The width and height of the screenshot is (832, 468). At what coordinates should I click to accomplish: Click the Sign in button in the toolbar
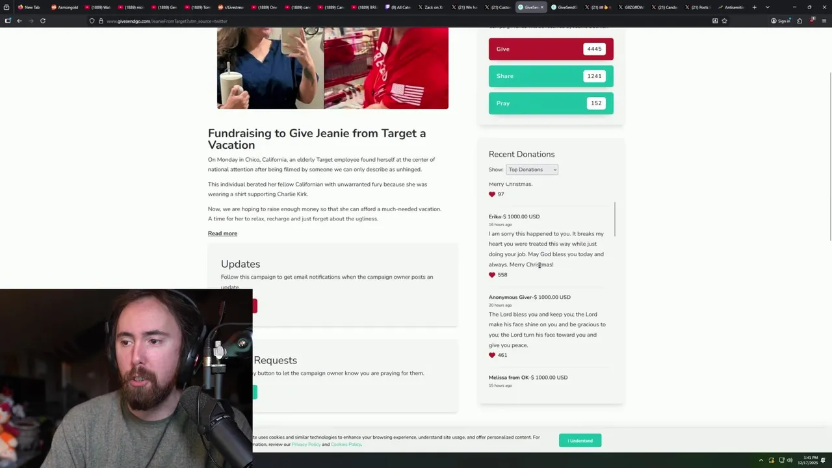tap(781, 21)
